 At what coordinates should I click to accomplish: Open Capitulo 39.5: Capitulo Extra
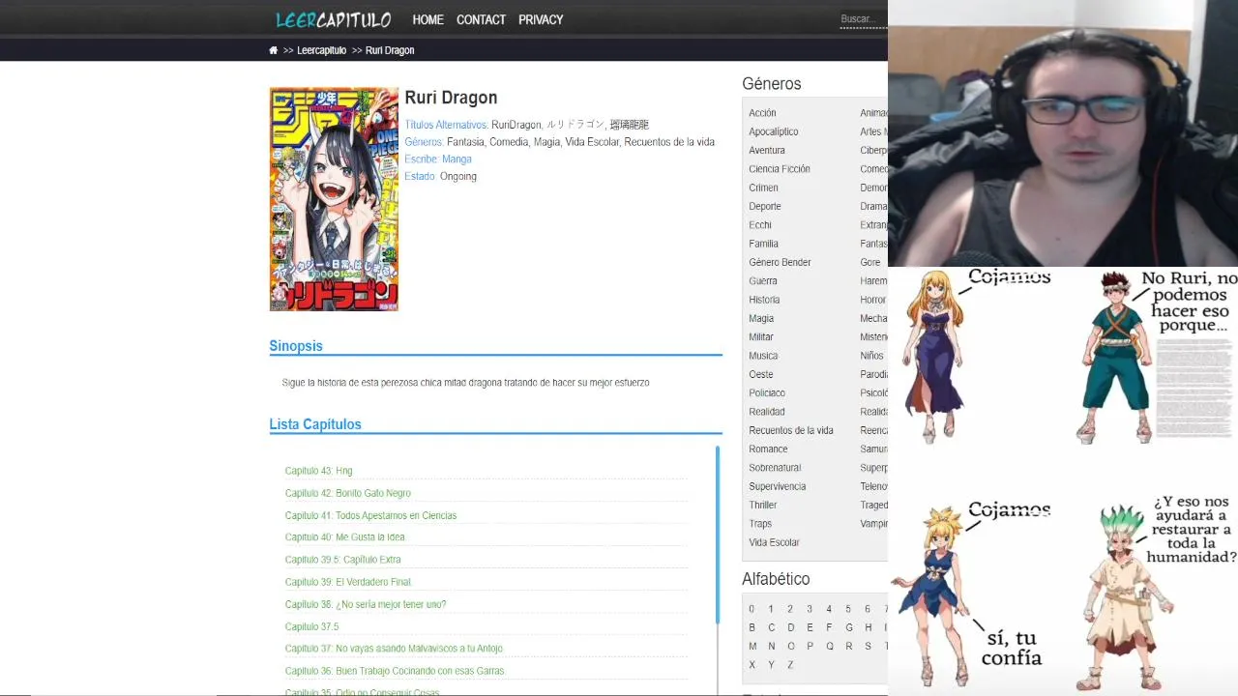[342, 560]
